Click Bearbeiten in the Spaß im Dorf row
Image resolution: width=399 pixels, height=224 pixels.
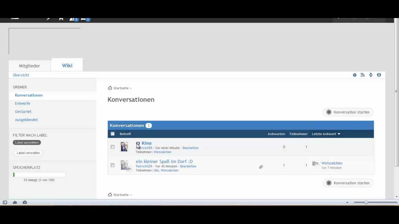click(188, 166)
